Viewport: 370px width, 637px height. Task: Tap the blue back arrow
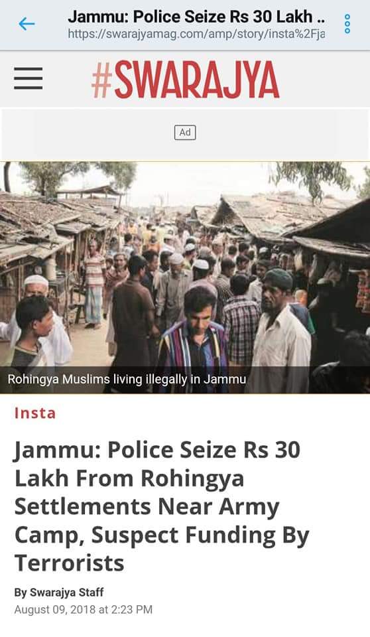[27, 25]
